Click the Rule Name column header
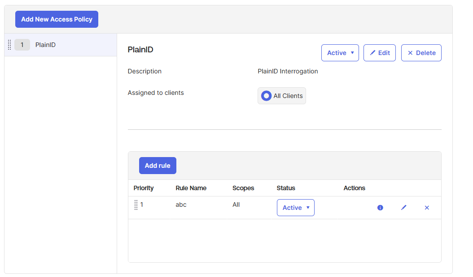Screen dimensions: 473x277 191,188
